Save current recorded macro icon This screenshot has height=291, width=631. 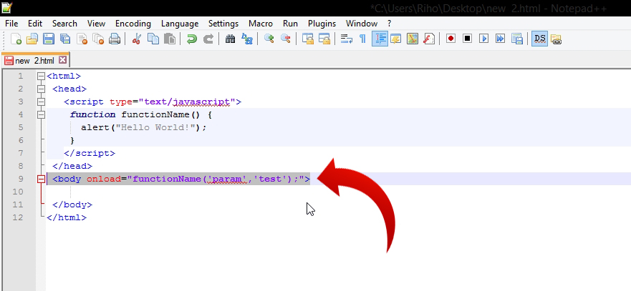[x=516, y=39]
